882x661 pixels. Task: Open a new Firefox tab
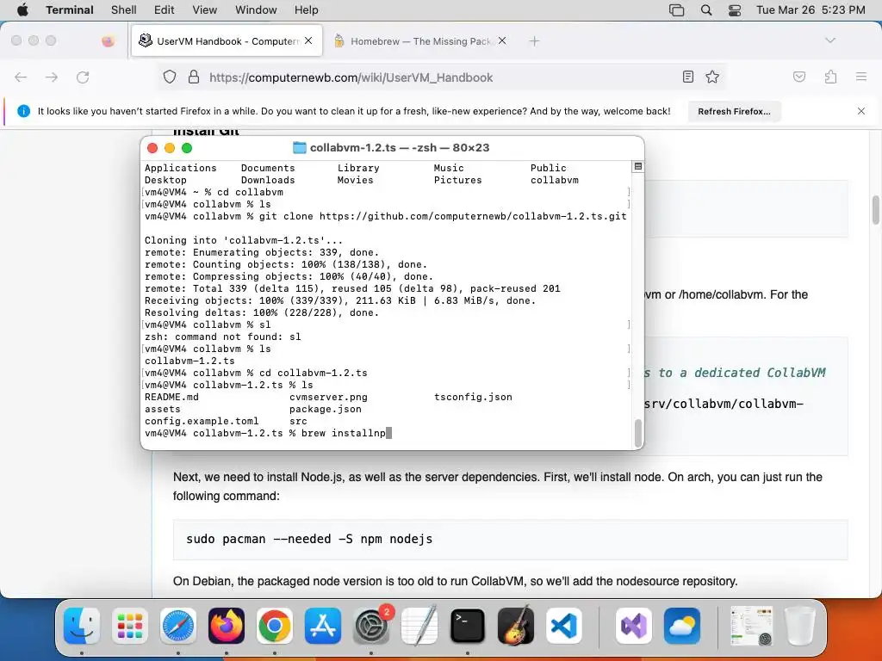click(534, 41)
